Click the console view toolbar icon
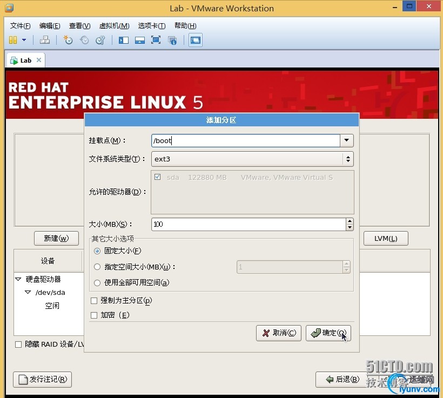Screen dimensions: 443x398 tap(196, 40)
